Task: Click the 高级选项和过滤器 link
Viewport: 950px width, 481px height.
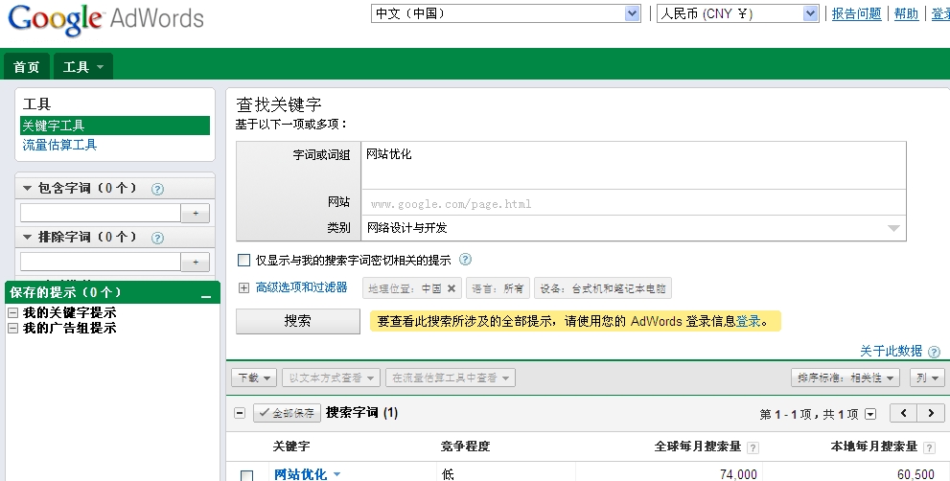Action: (x=301, y=287)
